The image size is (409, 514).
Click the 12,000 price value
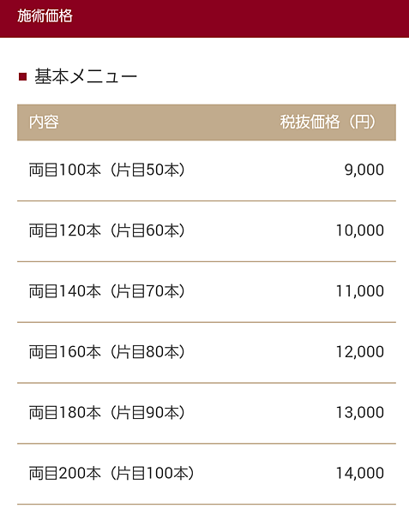(x=360, y=352)
